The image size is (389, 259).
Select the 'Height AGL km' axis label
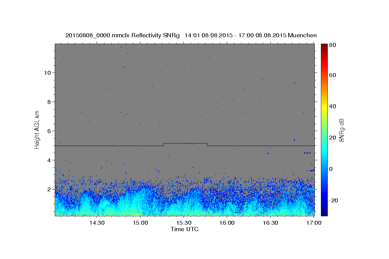37,130
